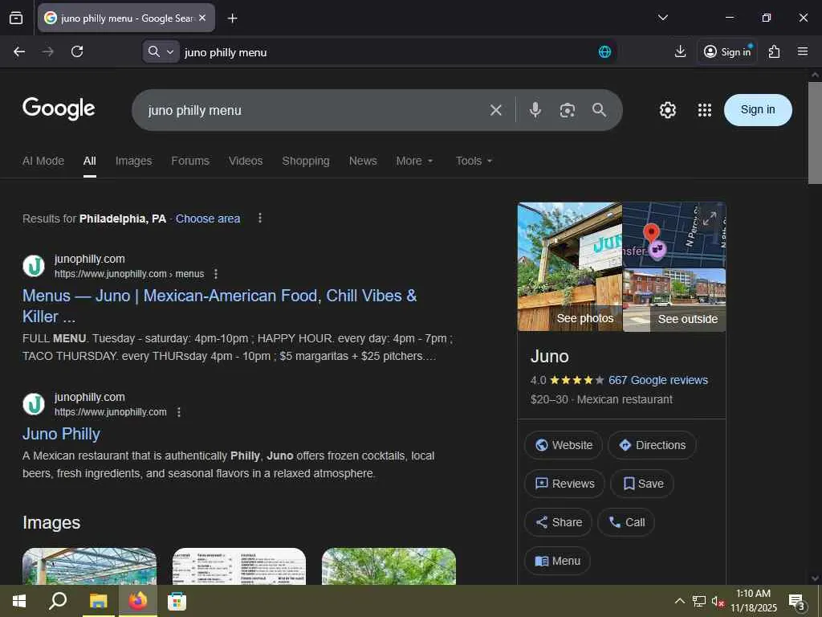
Task: Share Juno with the Share button
Action: (559, 522)
